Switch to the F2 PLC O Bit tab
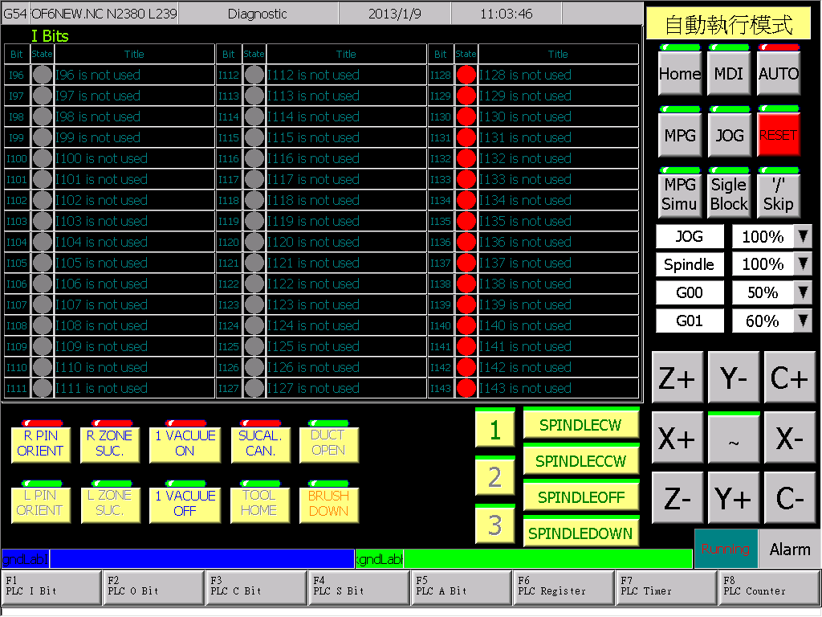The width and height of the screenshot is (822, 617). [x=154, y=587]
